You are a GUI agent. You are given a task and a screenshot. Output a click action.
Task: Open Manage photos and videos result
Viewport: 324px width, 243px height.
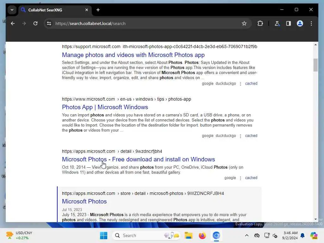[x=133, y=55]
